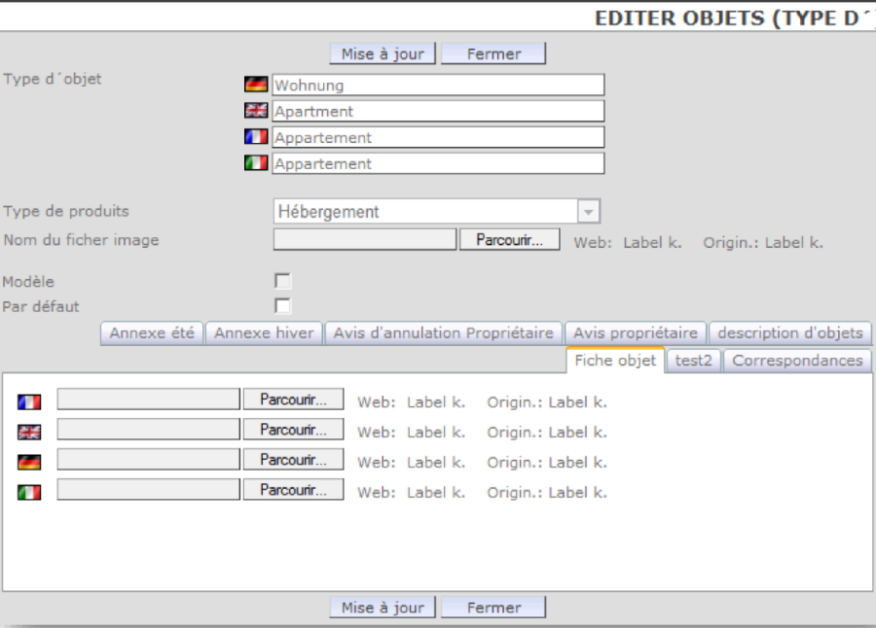Click the Italian flag in Type d'objet section
Image resolution: width=876 pixels, height=628 pixels.
tap(256, 163)
